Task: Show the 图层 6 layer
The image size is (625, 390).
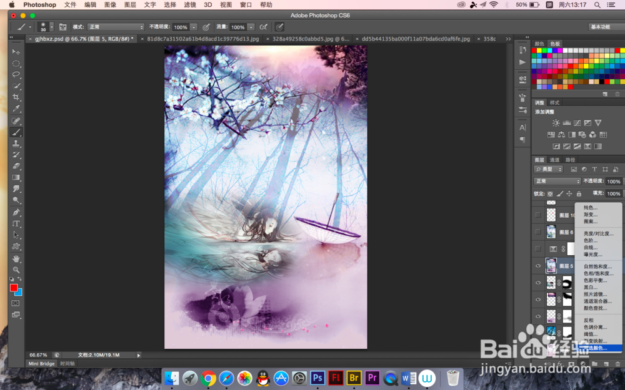Action: 538,232
